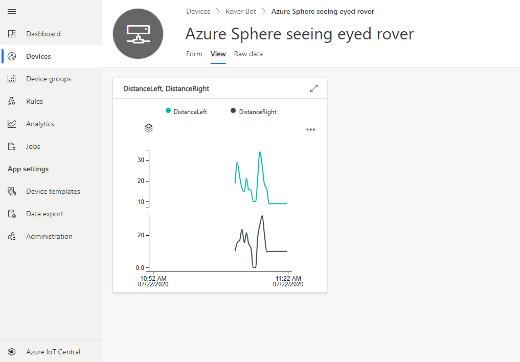Select the View tab
The width and height of the screenshot is (520, 362).
218,54
